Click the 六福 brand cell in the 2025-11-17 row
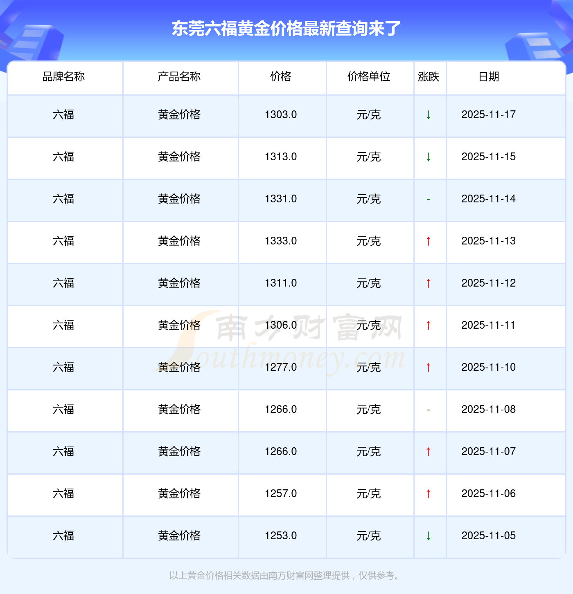Image resolution: width=573 pixels, height=594 pixels. coord(63,114)
